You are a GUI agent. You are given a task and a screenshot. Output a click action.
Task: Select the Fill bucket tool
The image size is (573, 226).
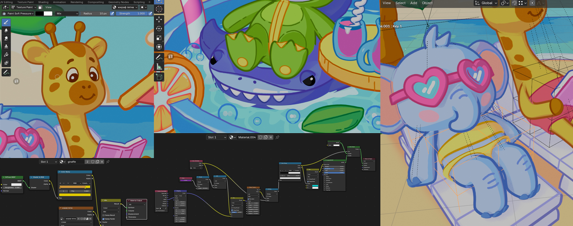pyautogui.click(x=6, y=55)
